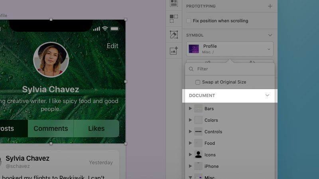319x179 pixels.
Task: Click in the Filter search field
Action: pos(230,69)
